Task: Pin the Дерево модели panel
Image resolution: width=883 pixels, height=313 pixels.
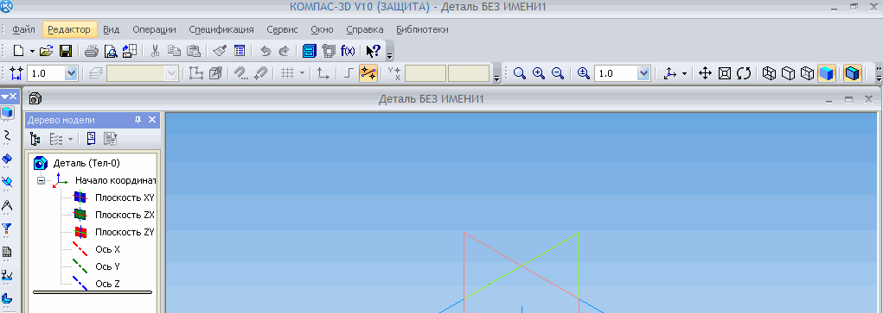Action: pos(138,120)
